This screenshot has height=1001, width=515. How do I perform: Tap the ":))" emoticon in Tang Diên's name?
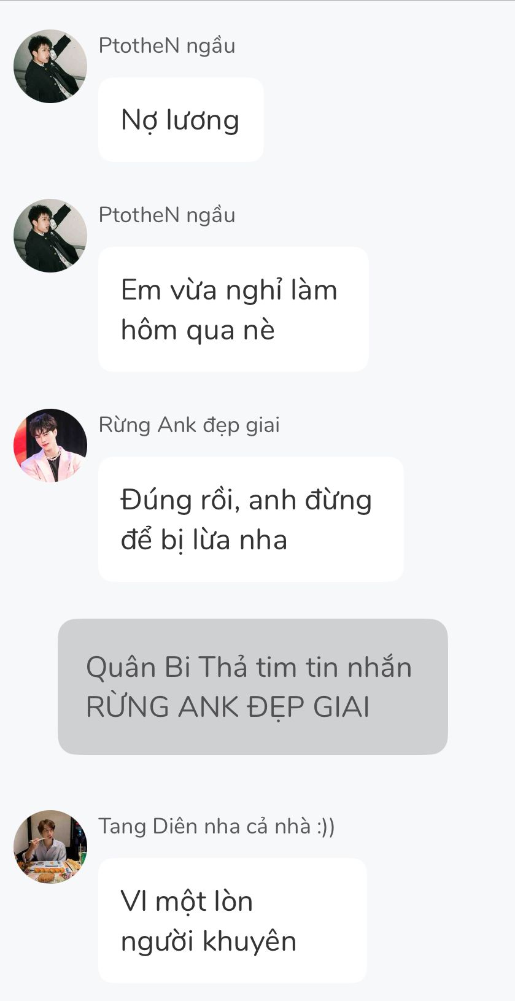point(326,827)
